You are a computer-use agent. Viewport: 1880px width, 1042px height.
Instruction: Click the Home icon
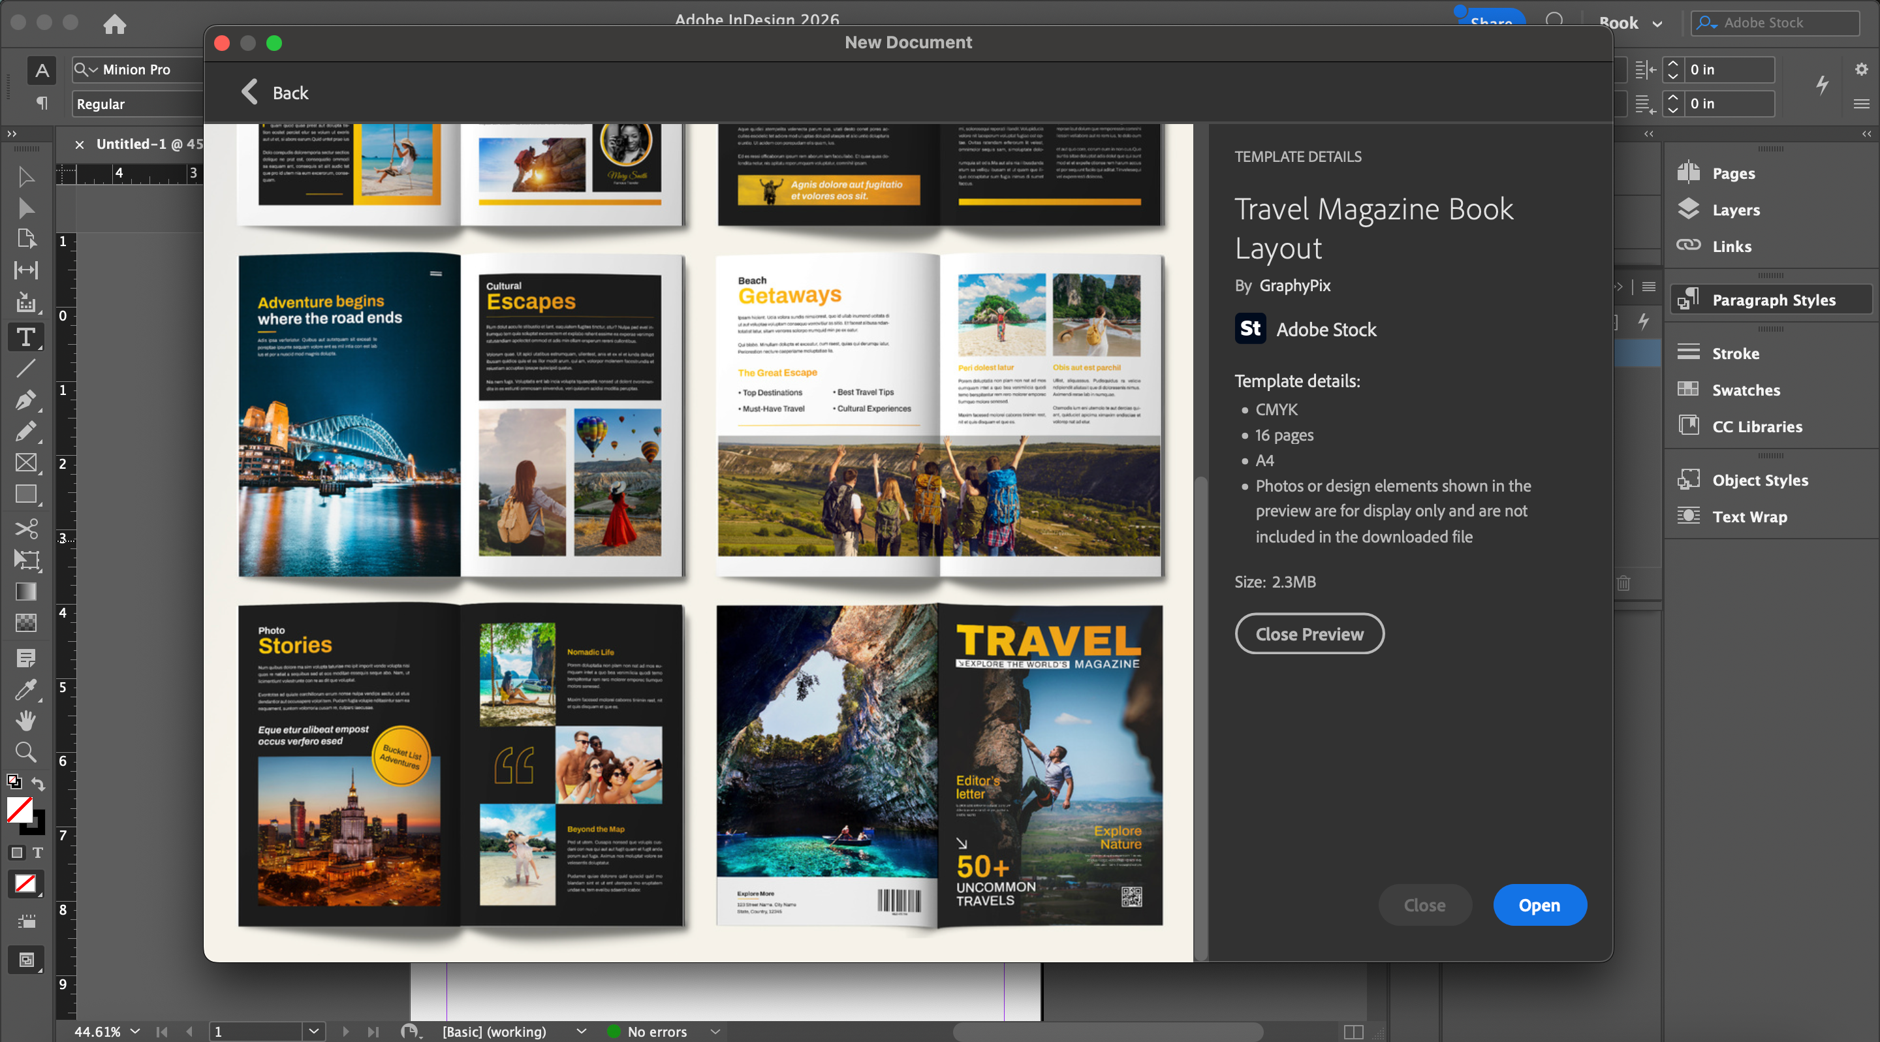(115, 24)
